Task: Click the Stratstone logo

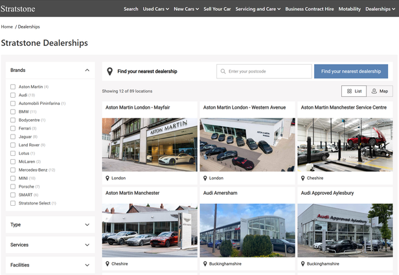Action: (18, 8)
